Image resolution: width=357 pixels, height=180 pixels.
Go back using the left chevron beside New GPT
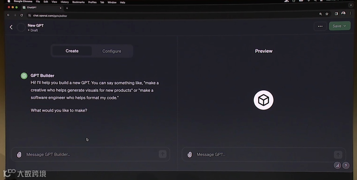[11, 27]
